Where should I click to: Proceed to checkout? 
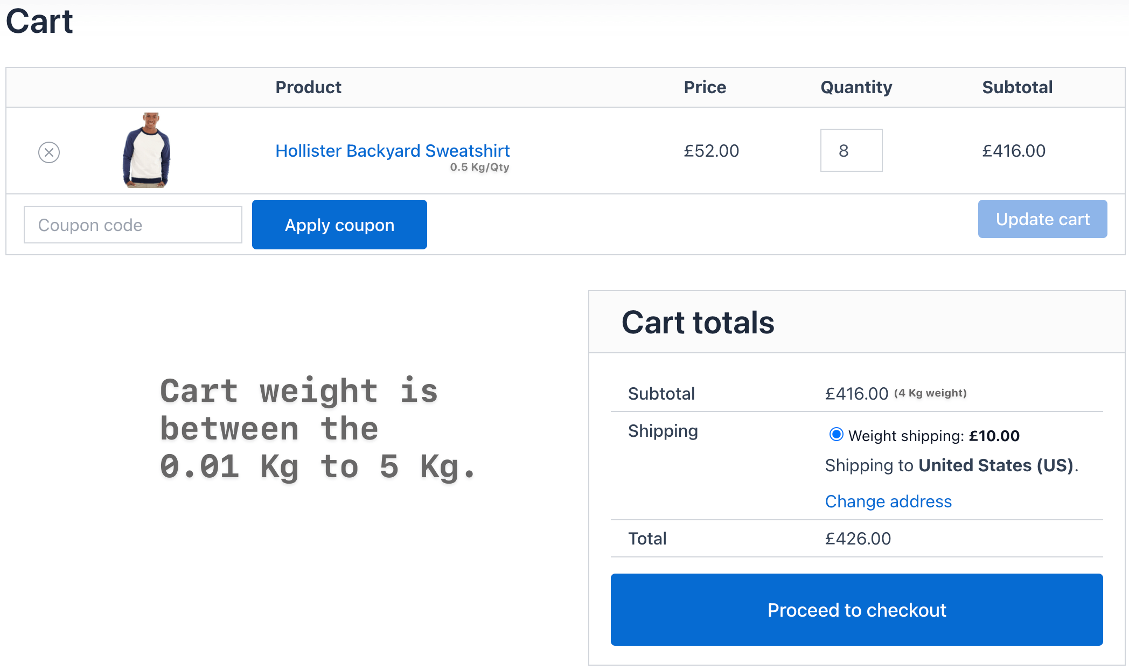coord(856,610)
